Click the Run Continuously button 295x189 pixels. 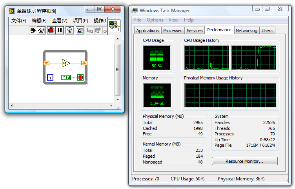click(x=41, y=30)
